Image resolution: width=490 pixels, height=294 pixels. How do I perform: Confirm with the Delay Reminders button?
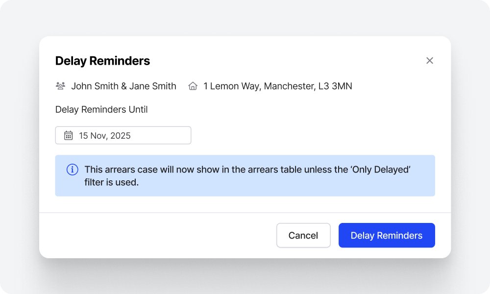(387, 235)
